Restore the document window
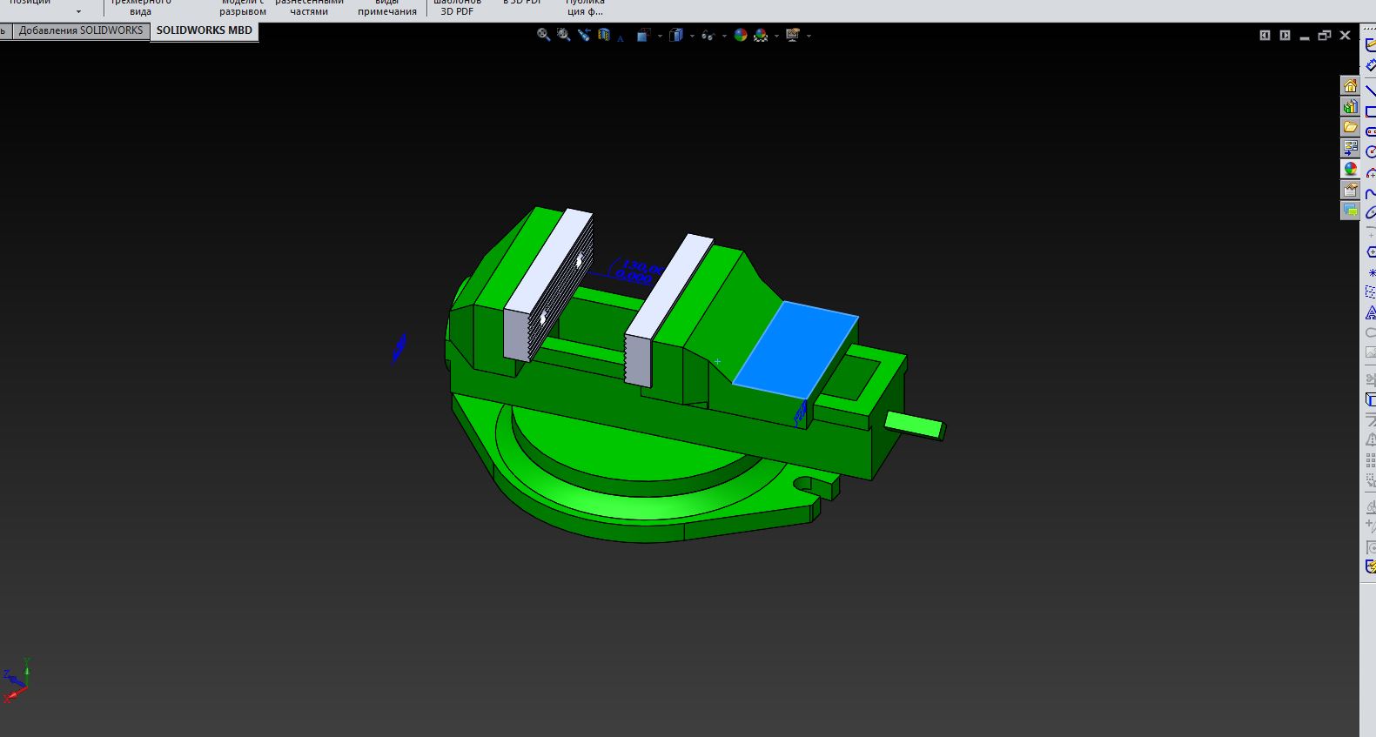The image size is (1376, 737). tap(1325, 36)
